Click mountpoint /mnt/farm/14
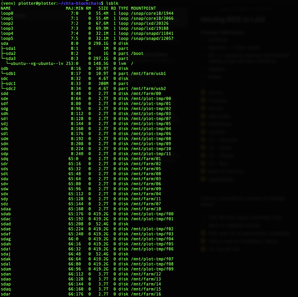The height and width of the screenshot is (297, 298). [x=146, y=284]
